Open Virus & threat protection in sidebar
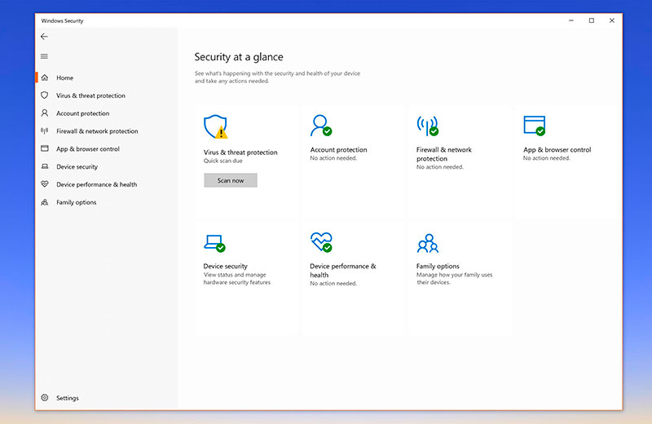The width and height of the screenshot is (652, 424). coord(90,95)
